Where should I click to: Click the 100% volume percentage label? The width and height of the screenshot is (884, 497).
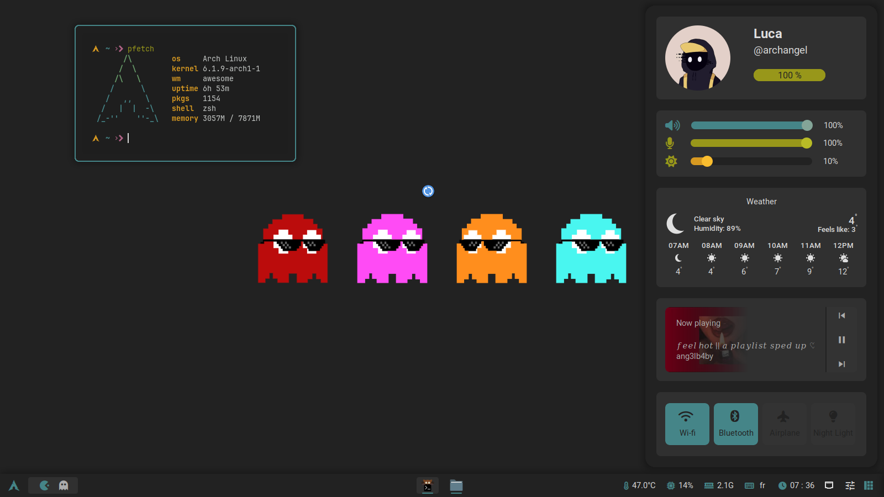click(x=833, y=125)
